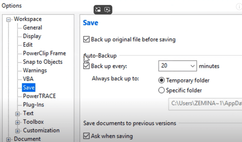This screenshot has height=142, width=242.
Task: Open the Display options page
Action: (x=32, y=36)
